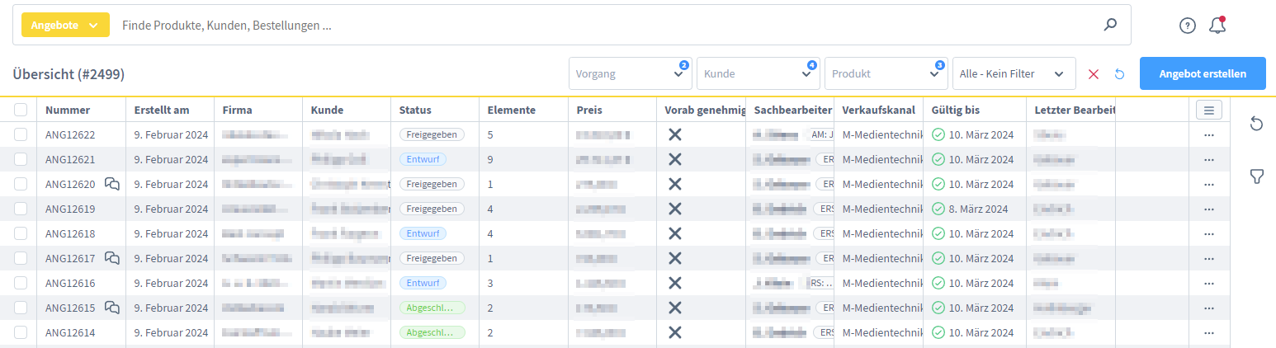Click the search magnifier icon

[1110, 25]
